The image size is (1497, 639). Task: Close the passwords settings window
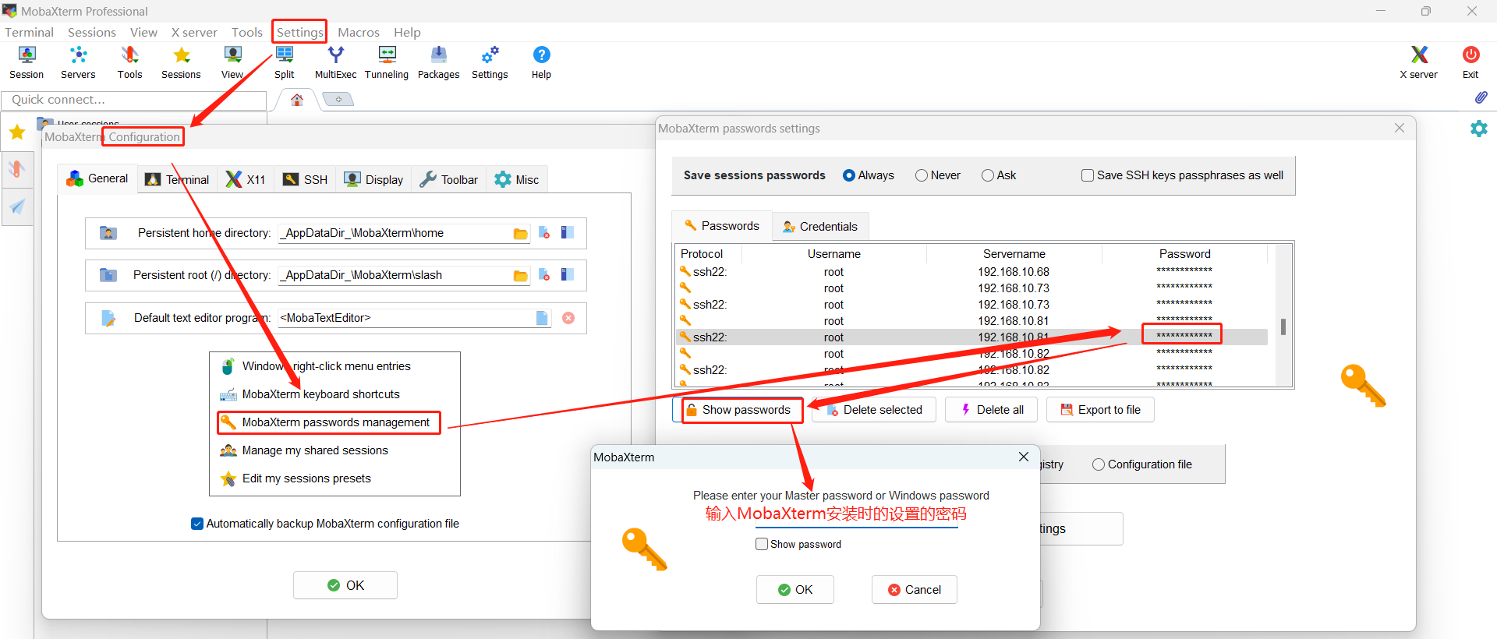pos(1400,128)
